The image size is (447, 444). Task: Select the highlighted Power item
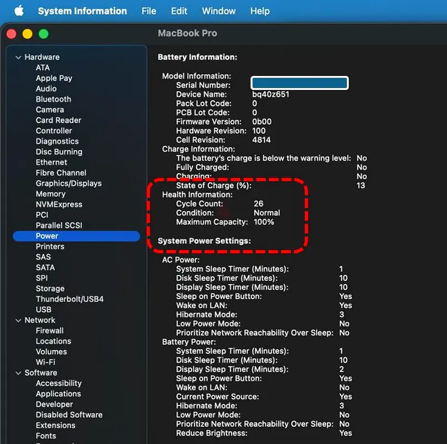click(x=77, y=236)
